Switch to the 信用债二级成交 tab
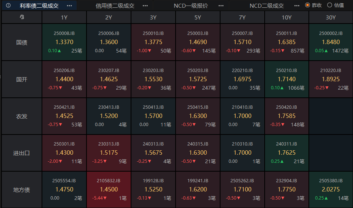The width and height of the screenshot is (353, 208). (115, 6)
